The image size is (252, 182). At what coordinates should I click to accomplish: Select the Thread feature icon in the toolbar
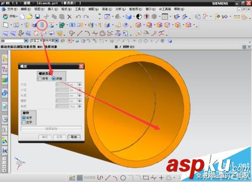click(x=42, y=25)
